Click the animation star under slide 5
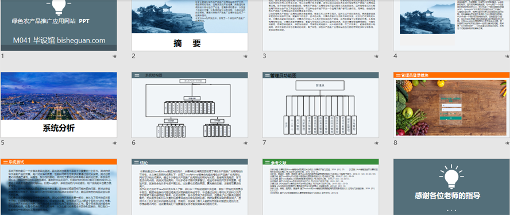The image size is (510, 215). coord(114,143)
